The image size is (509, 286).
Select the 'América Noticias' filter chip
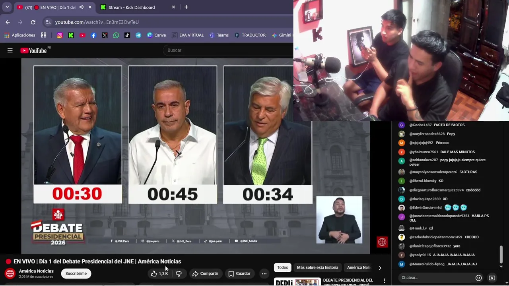click(359, 268)
